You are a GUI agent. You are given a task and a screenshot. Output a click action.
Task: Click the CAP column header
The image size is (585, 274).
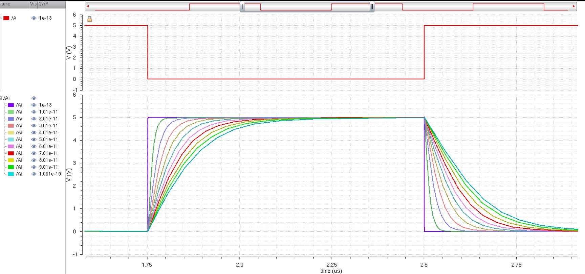[x=43, y=4]
